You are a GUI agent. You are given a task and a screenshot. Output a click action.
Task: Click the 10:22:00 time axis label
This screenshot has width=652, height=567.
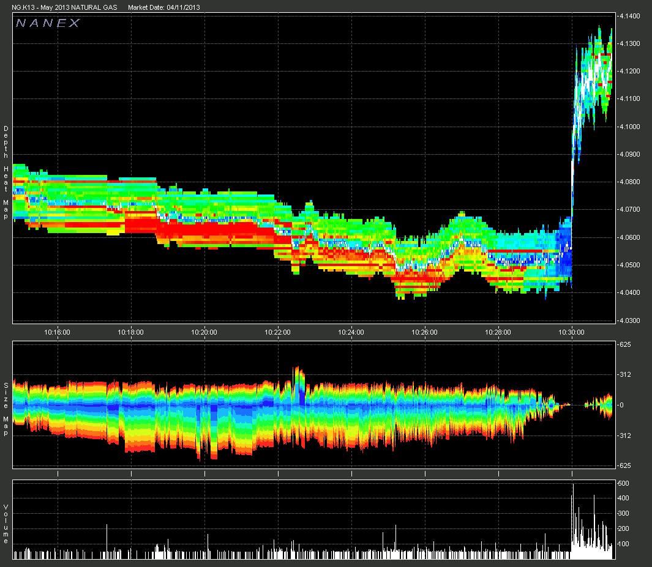[x=278, y=332]
